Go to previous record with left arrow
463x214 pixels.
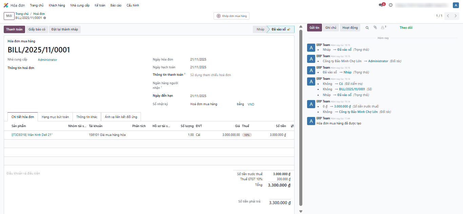click(x=448, y=16)
